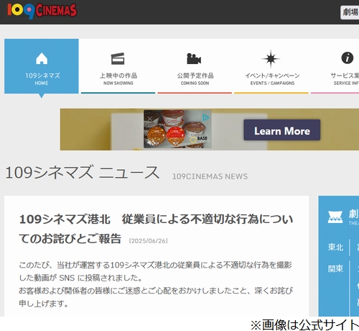Select 関東 region in theater sidebar
Image resolution: width=359 pixels, height=331 pixels.
[x=335, y=268]
